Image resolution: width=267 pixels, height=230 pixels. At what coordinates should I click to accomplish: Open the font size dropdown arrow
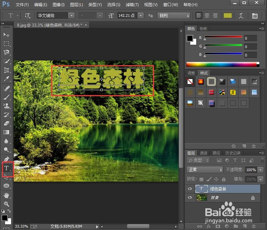tap(141, 15)
